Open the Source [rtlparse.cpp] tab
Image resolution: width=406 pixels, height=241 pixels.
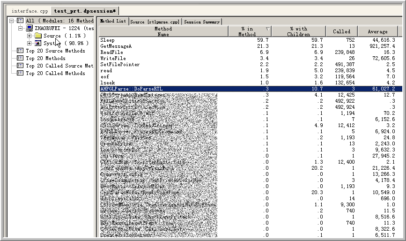[155, 22]
